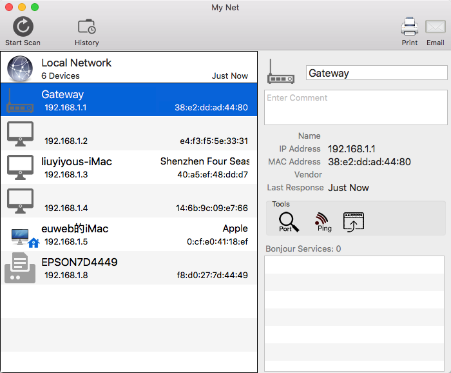Viewport: 451px width, 373px height.
Task: Click the Bonjour Services list area
Action: coord(354,314)
